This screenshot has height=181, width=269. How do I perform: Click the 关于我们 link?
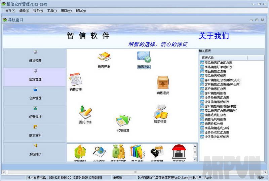click(214, 36)
